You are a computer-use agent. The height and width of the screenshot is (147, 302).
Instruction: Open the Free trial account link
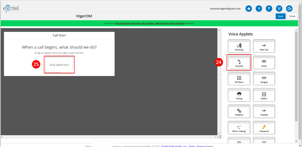122,23
